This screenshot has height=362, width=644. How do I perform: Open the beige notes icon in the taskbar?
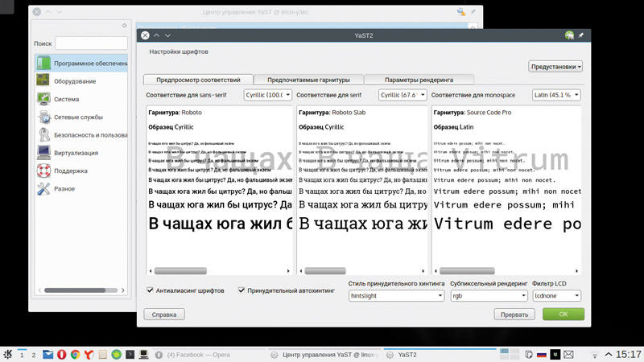103,354
